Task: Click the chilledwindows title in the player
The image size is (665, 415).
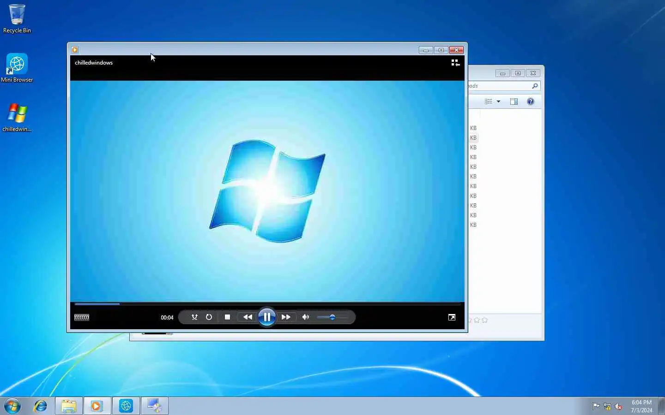Action: 94,63
